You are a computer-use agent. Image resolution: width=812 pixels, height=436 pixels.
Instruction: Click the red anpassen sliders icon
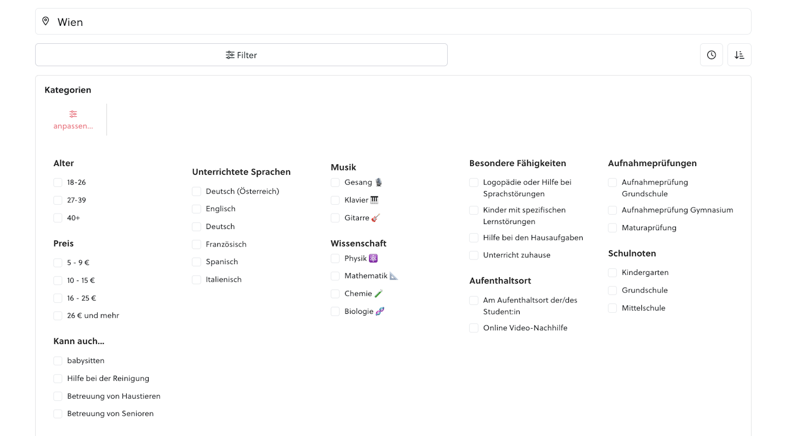tap(73, 114)
